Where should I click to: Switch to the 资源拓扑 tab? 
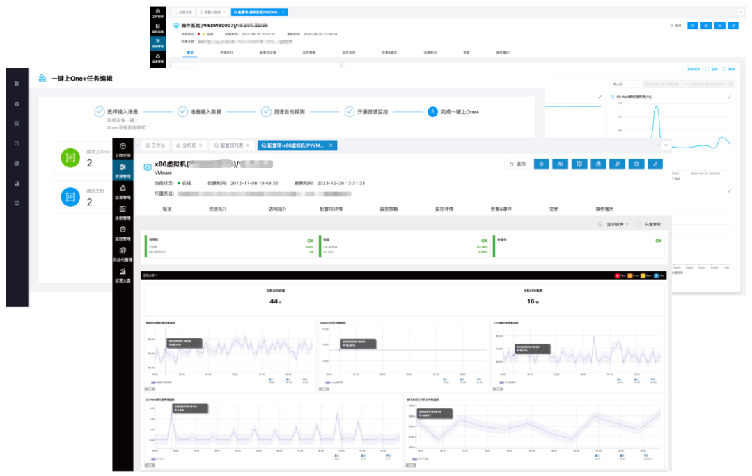pyautogui.click(x=218, y=209)
